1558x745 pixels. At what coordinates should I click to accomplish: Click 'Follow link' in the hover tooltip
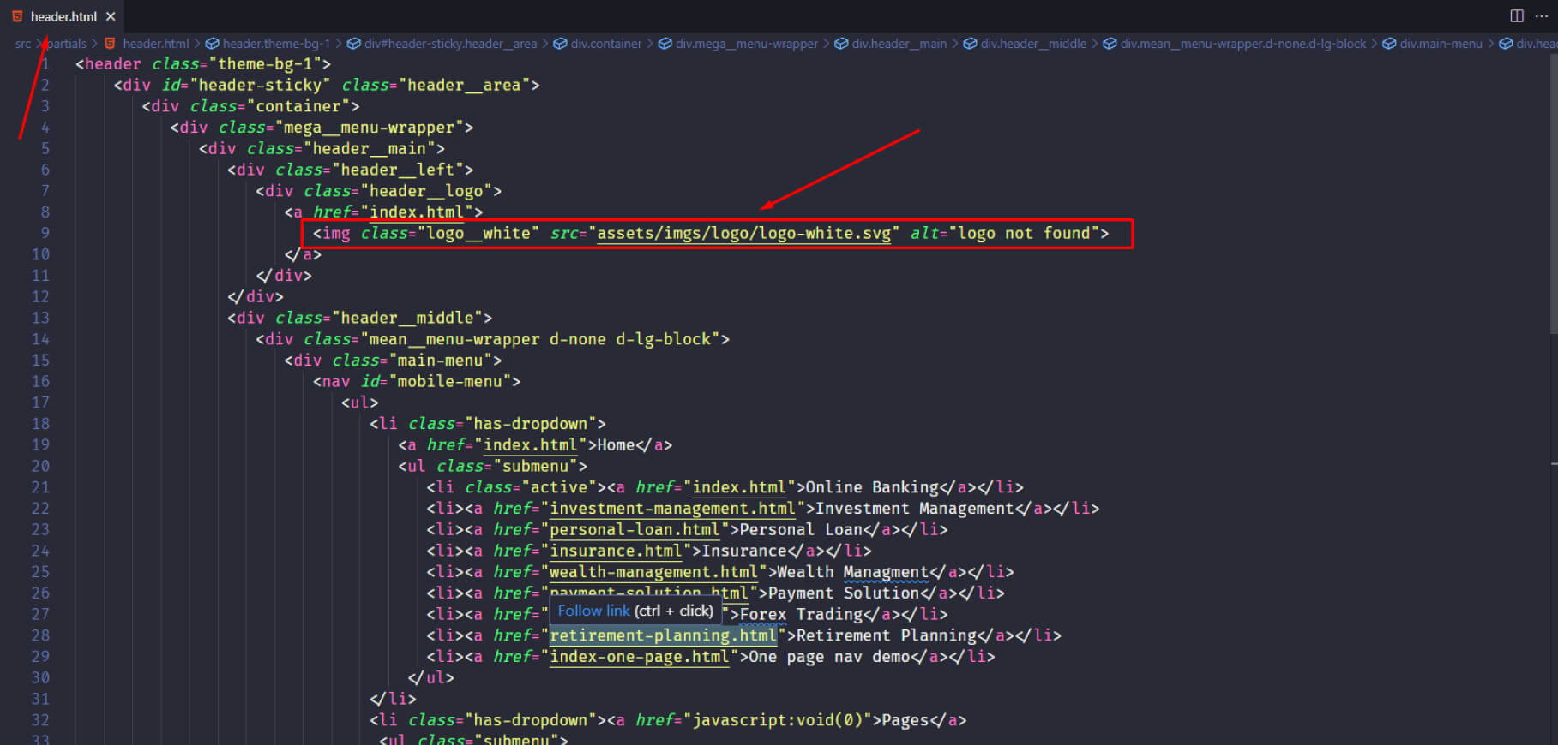point(593,611)
